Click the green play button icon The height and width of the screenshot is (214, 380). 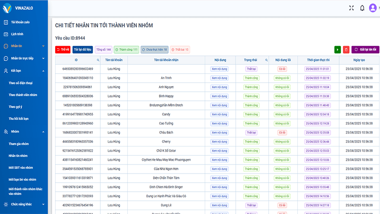pos(337,49)
